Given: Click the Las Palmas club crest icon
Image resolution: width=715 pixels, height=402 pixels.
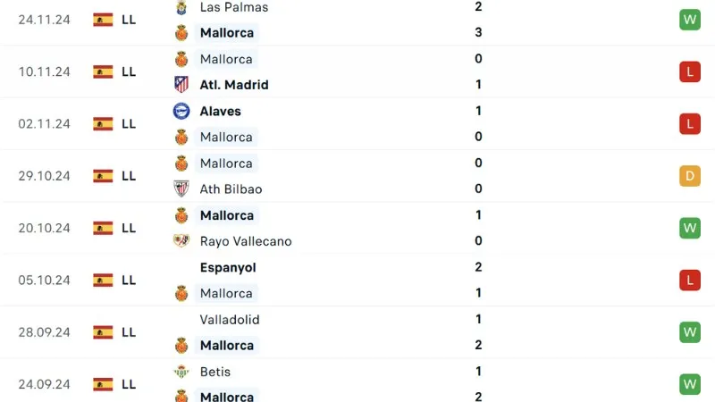Looking at the screenshot, I should click(181, 7).
